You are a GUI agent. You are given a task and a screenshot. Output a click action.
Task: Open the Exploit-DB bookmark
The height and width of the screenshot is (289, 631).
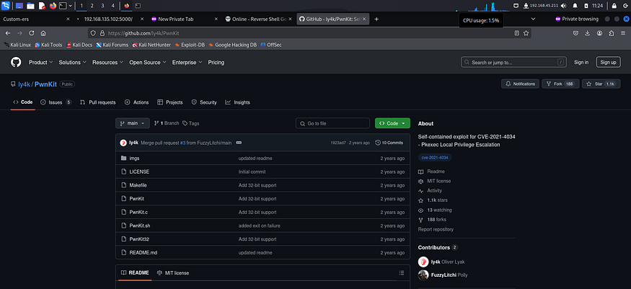click(190, 45)
